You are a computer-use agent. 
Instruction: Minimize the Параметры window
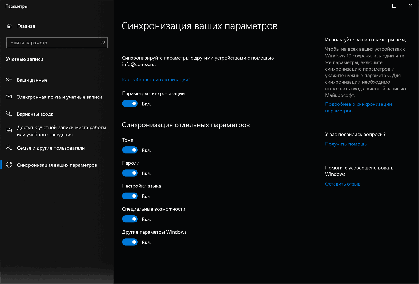click(x=378, y=6)
